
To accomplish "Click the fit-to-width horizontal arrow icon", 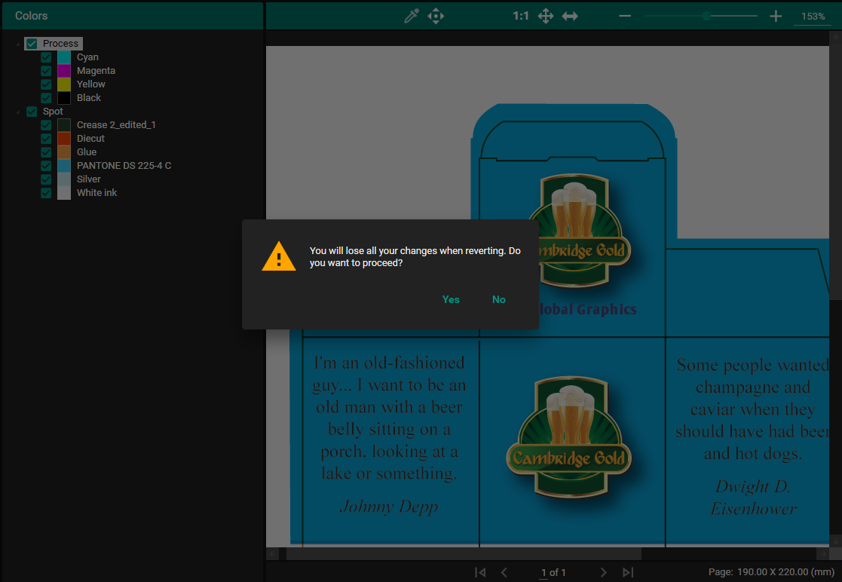I will pyautogui.click(x=570, y=16).
